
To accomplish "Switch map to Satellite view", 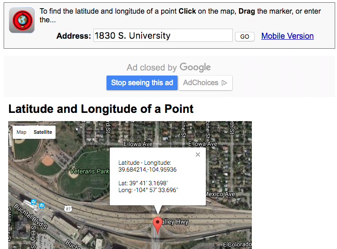I will [x=43, y=132].
